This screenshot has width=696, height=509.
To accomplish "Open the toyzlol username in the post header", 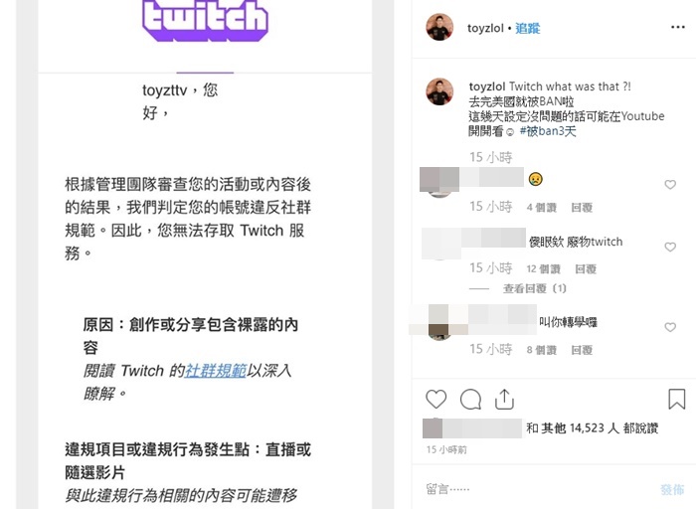I will 485,29.
